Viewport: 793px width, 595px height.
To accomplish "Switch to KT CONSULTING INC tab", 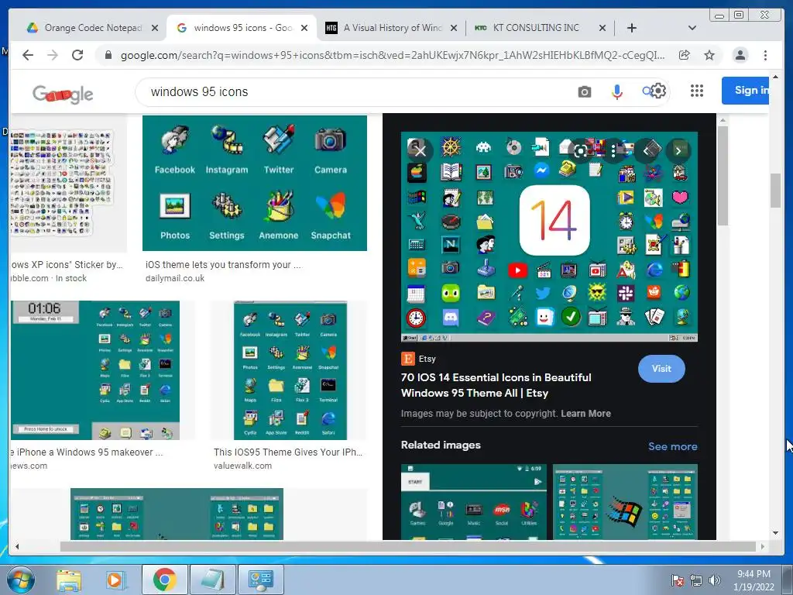I will 536,28.
